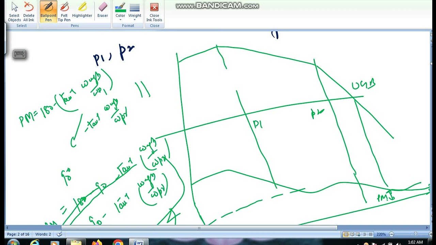Click the horizontal scrollbar left arrow
This screenshot has width=436, height=245.
[7, 228]
